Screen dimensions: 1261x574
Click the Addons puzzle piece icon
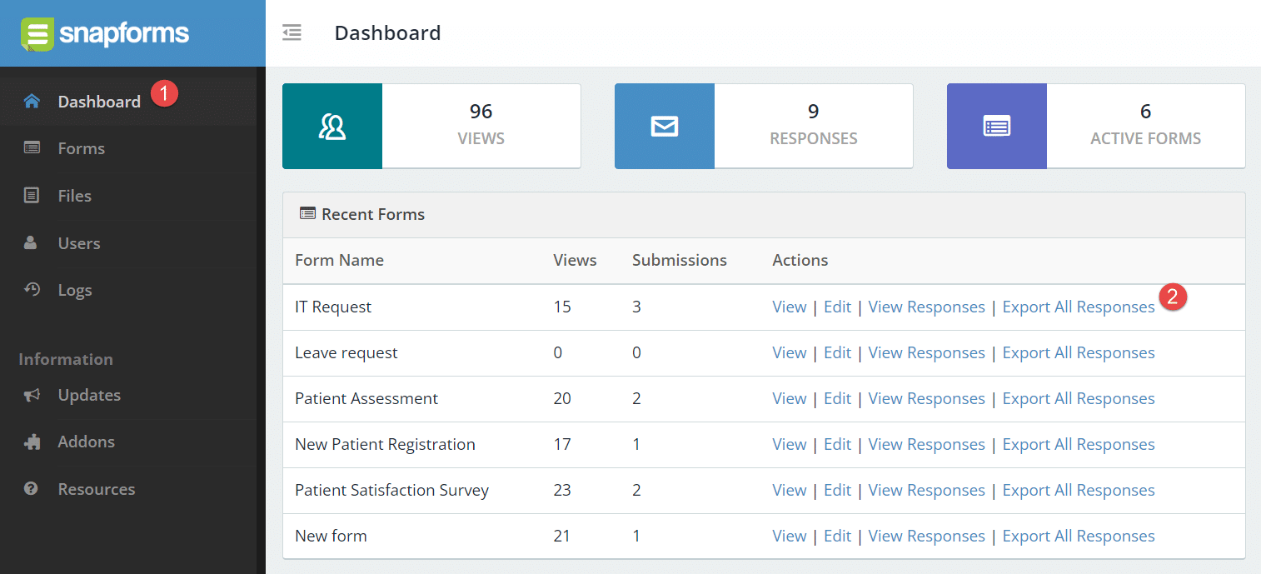pyautogui.click(x=32, y=442)
